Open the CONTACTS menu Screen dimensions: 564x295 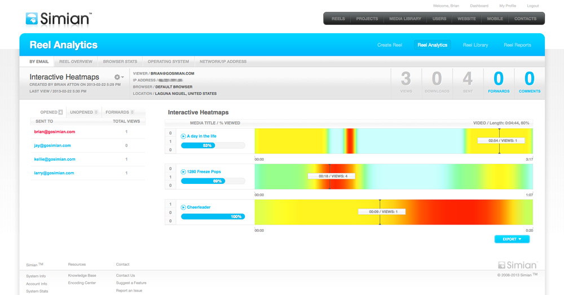click(525, 19)
